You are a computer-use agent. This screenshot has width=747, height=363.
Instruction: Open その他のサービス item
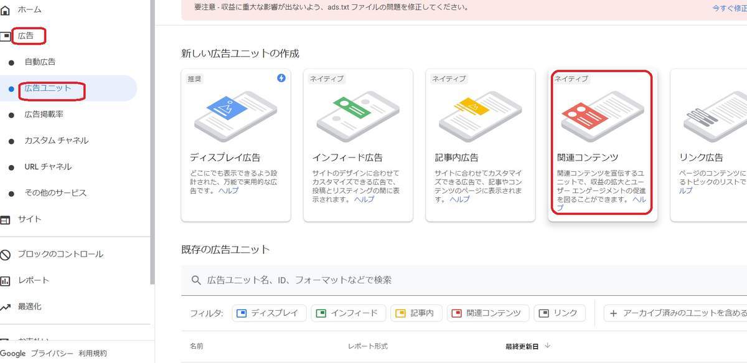click(x=55, y=193)
